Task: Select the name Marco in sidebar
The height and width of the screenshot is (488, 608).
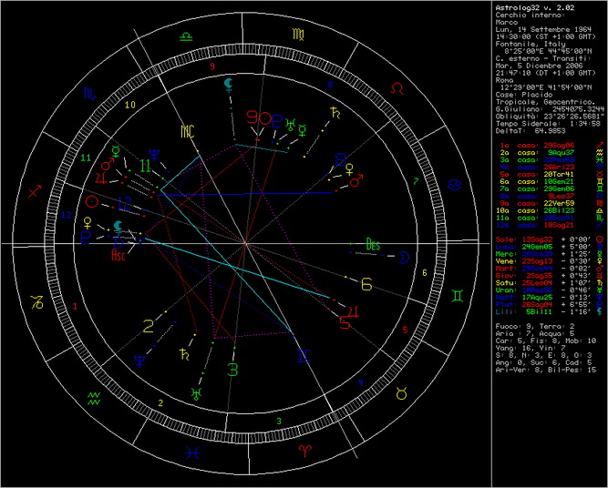Action: coord(507,22)
